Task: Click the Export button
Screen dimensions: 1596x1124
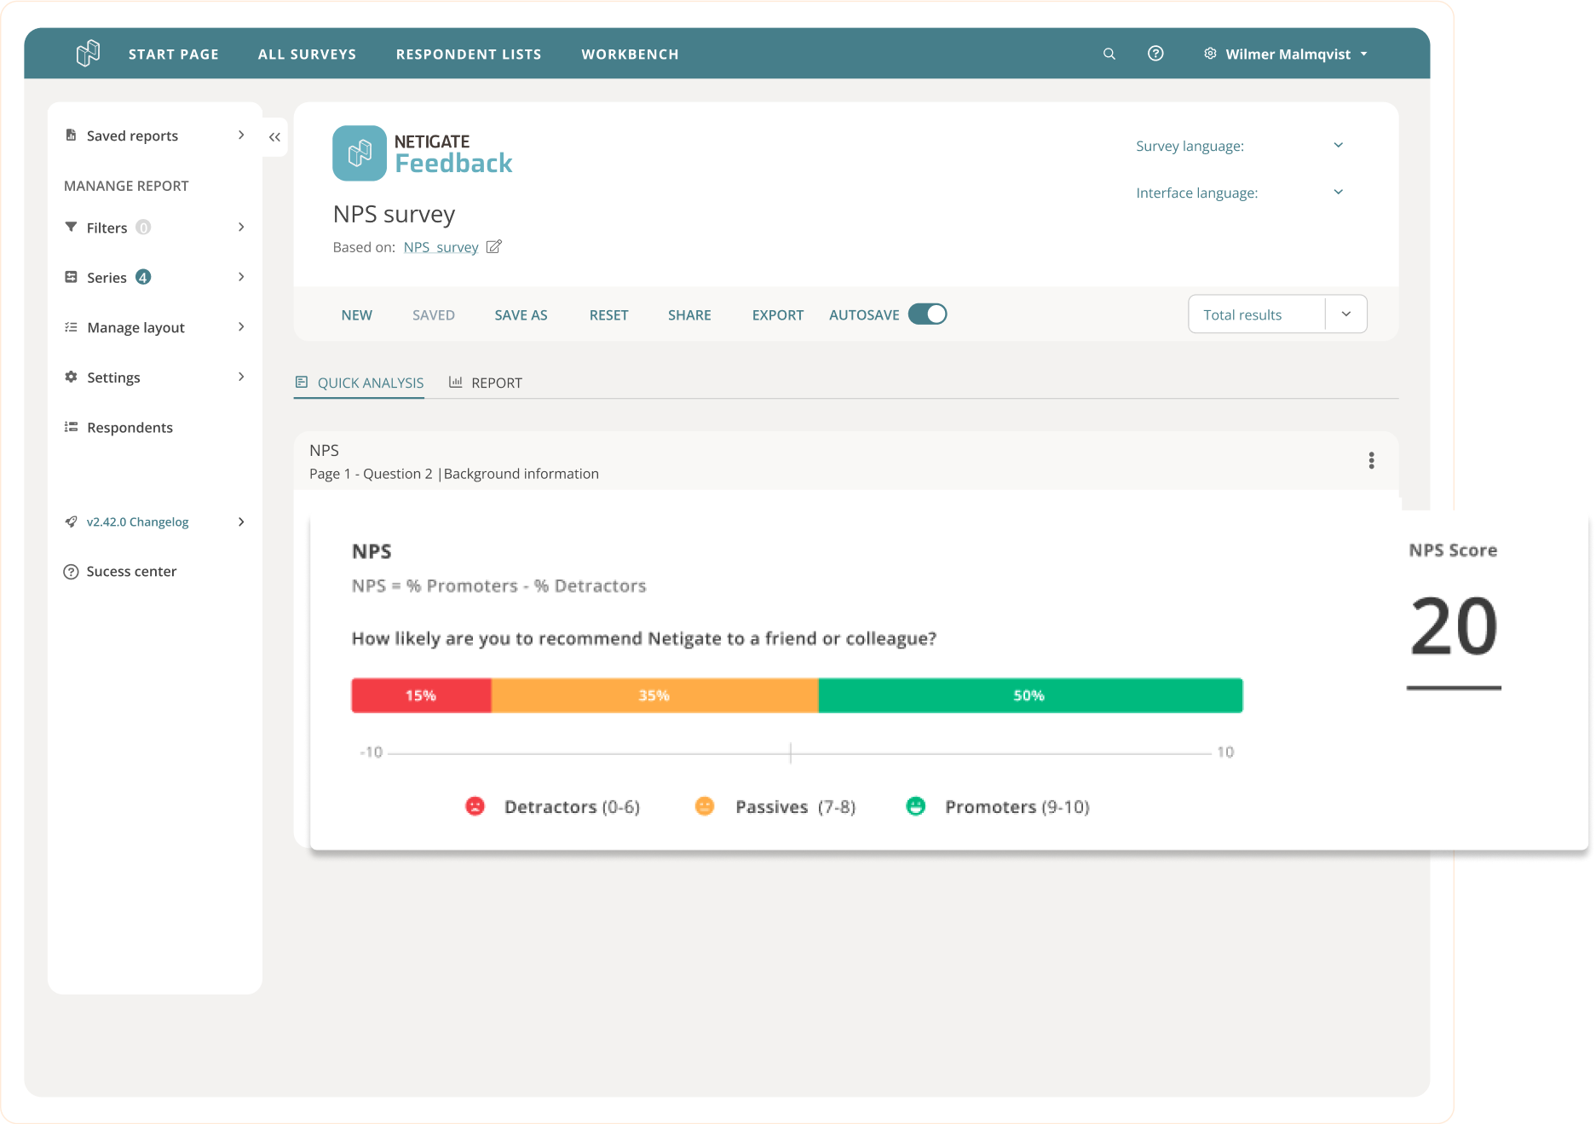Action: pos(777,314)
